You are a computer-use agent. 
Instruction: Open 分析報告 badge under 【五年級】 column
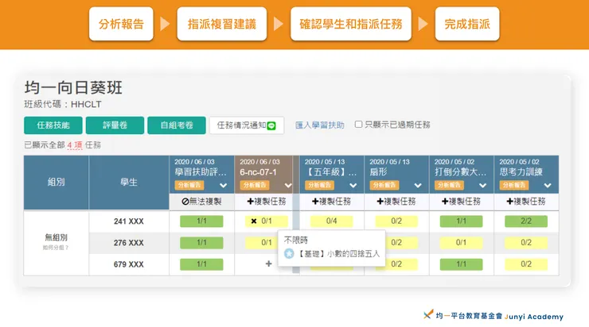tap(319, 185)
